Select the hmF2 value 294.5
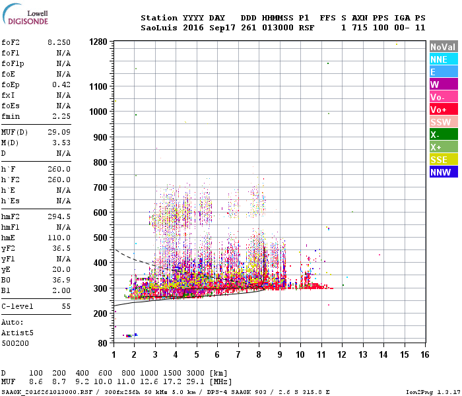Viewport: 462px width, 396px height. click(x=59, y=216)
